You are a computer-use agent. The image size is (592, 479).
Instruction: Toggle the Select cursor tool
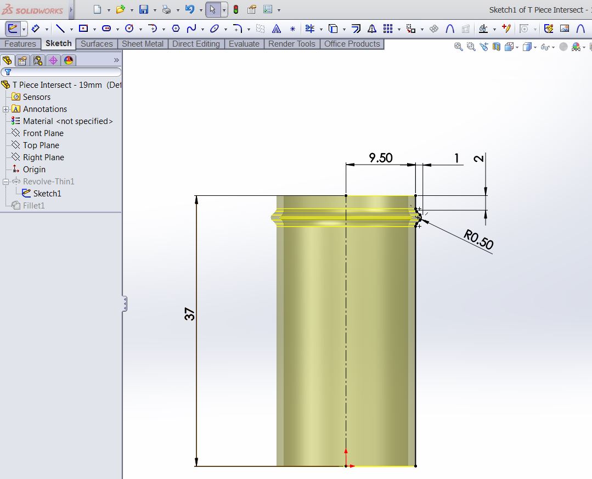(x=213, y=10)
